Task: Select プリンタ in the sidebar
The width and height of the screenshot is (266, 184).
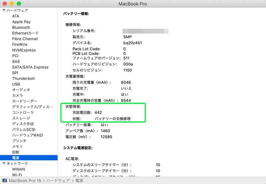Action: coord(19,141)
